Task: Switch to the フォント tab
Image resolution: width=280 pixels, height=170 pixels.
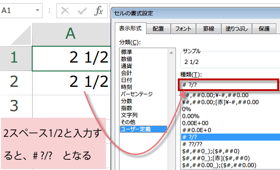Action: coord(183,29)
